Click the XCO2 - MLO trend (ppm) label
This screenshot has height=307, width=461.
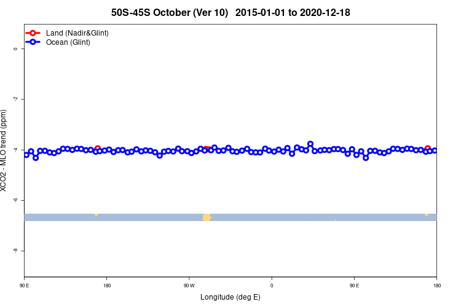click(x=3, y=150)
